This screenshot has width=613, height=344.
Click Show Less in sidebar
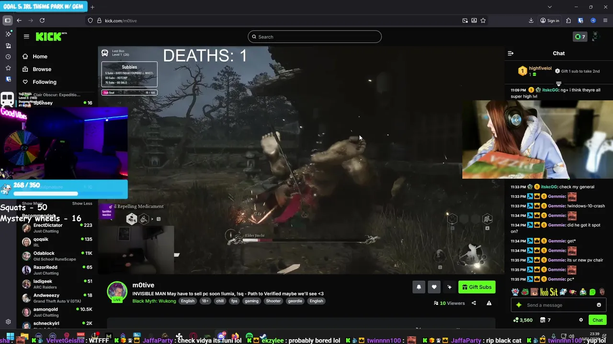(82, 204)
